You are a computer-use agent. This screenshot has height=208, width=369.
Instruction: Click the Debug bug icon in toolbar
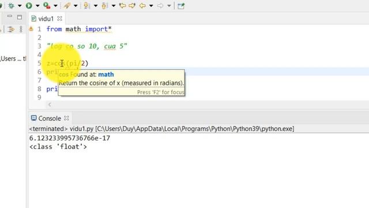click(x=11, y=6)
